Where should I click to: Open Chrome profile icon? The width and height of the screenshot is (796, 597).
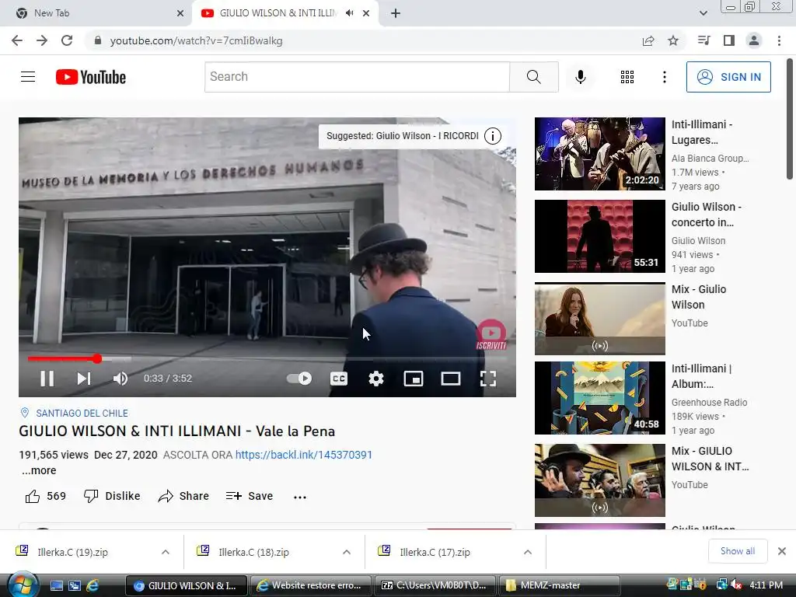tap(754, 40)
